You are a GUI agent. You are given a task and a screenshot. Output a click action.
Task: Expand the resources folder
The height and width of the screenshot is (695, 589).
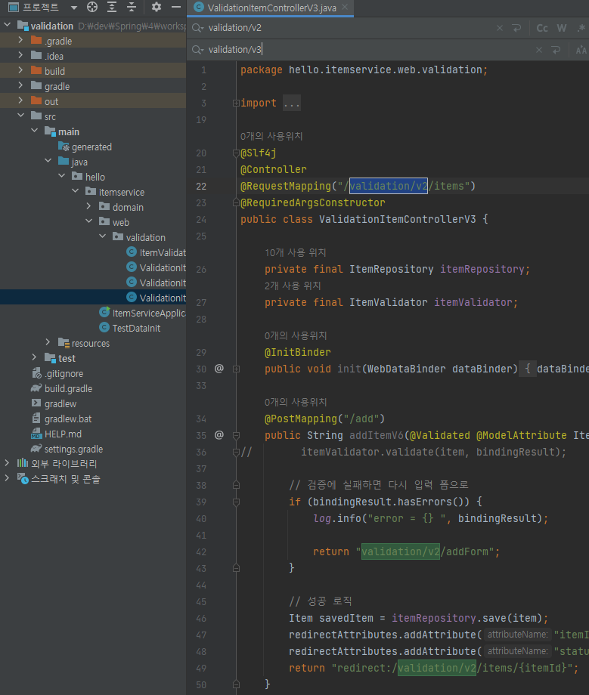(x=48, y=343)
